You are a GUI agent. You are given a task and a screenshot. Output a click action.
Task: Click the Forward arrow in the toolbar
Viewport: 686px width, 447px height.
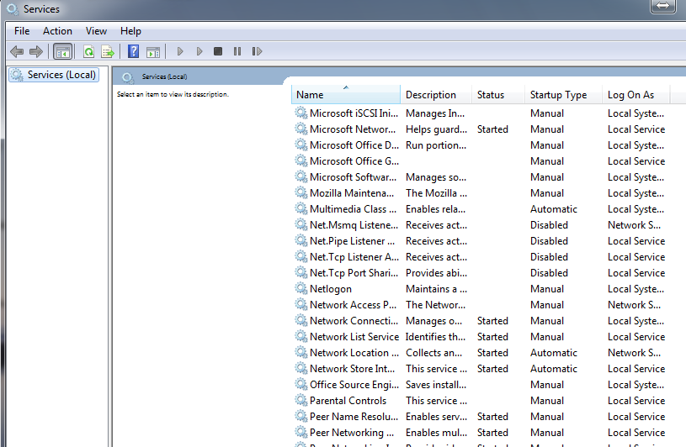point(35,52)
